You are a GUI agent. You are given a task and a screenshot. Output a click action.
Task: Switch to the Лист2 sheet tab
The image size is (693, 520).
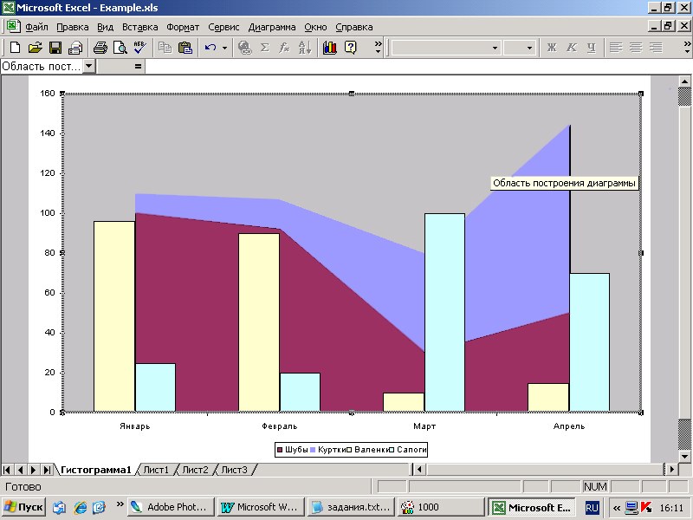point(196,470)
